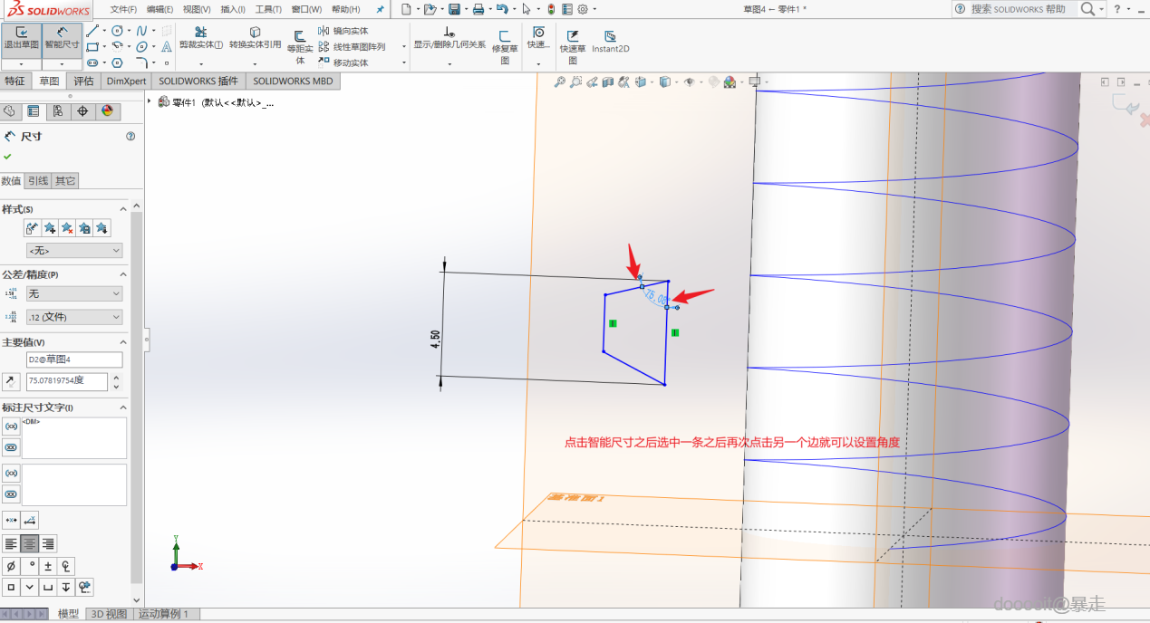
Task: Open the style <无> dropdown
Action: point(74,251)
